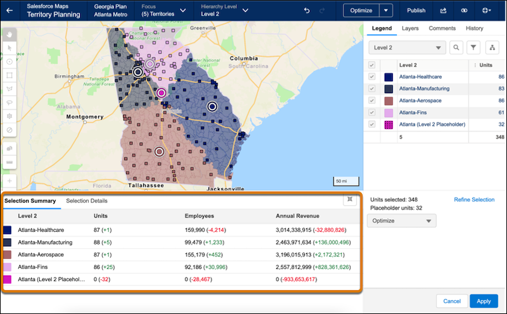The image size is (507, 314).
Task: Select the lasso selection tool
Action: tap(10, 103)
